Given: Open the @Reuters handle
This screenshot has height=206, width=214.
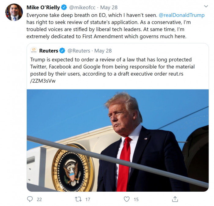Looking at the screenshot, I should (x=79, y=50).
